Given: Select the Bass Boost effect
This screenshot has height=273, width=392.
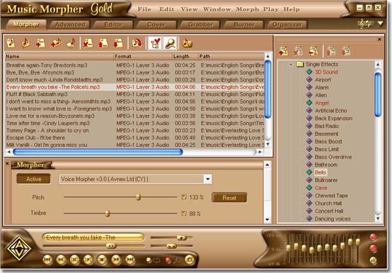Looking at the screenshot, I should coord(328,142).
